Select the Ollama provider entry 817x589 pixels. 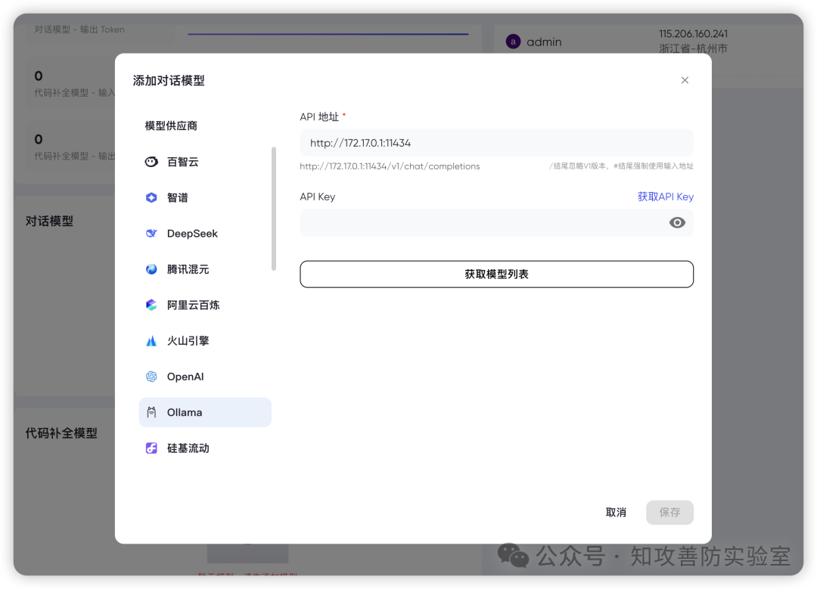(205, 413)
